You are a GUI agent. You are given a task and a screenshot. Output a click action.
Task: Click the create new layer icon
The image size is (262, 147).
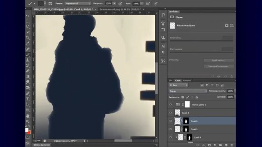tap(226, 145)
